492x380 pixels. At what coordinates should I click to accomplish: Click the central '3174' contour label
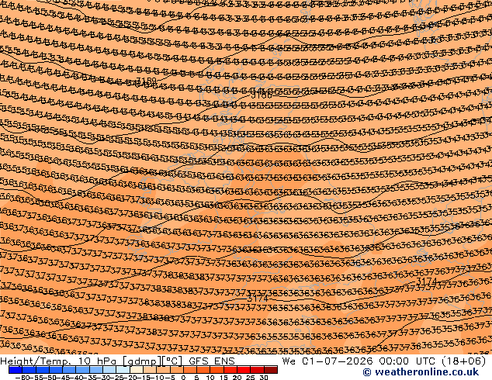pyautogui.click(x=258, y=298)
